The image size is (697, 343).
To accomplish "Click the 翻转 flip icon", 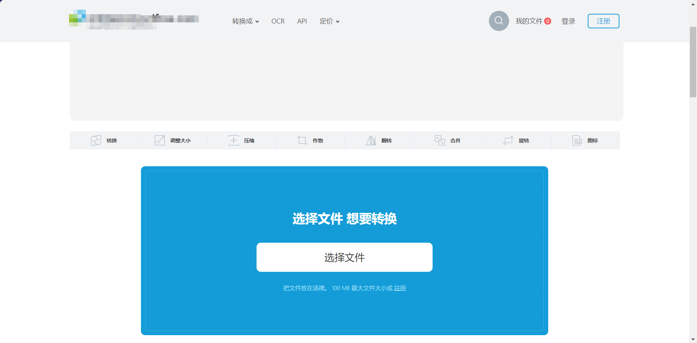I will pos(371,140).
